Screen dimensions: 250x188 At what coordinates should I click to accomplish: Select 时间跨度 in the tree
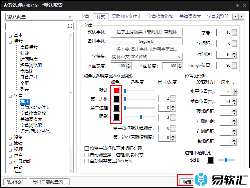click(29, 59)
